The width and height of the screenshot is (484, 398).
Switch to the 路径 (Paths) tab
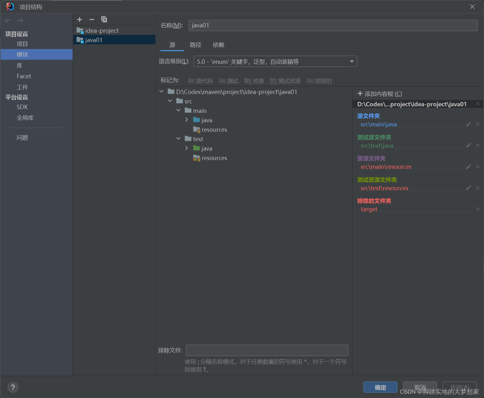[x=195, y=45]
